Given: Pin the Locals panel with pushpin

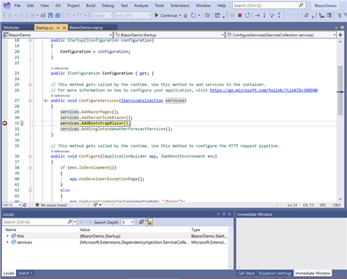Looking at the screenshot, I should click(224, 214).
